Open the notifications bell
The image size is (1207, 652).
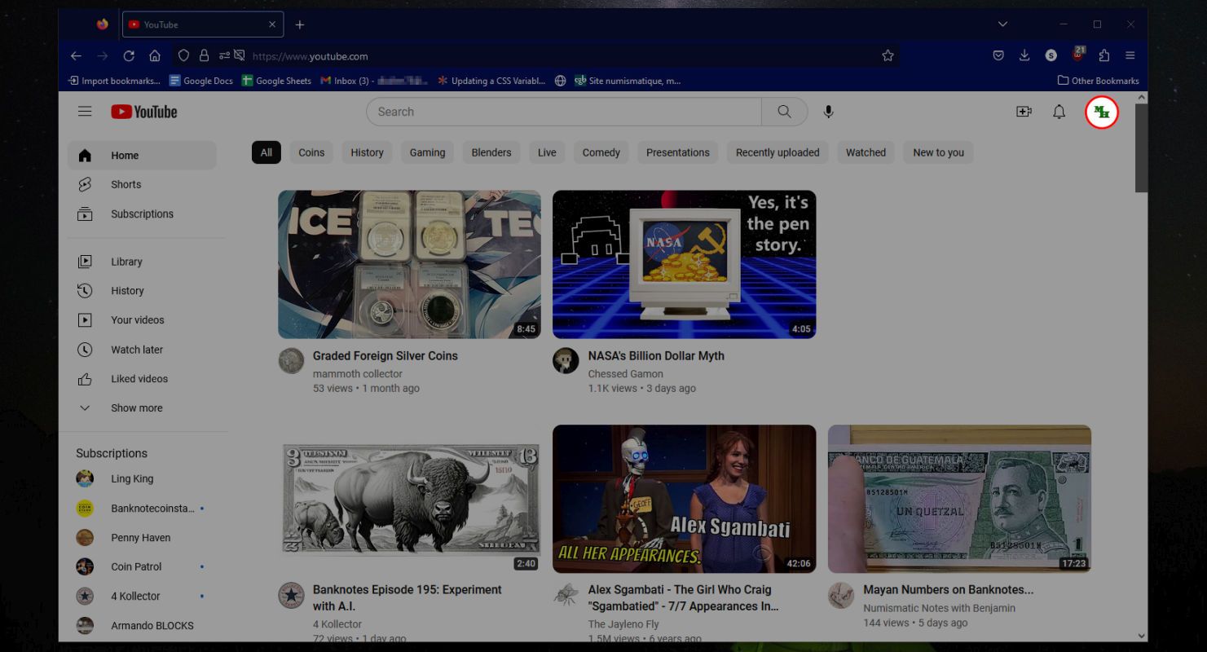pos(1059,112)
